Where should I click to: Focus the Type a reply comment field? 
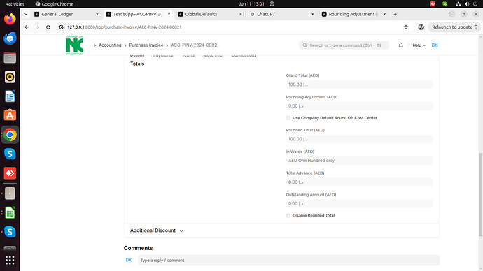tap(288, 261)
